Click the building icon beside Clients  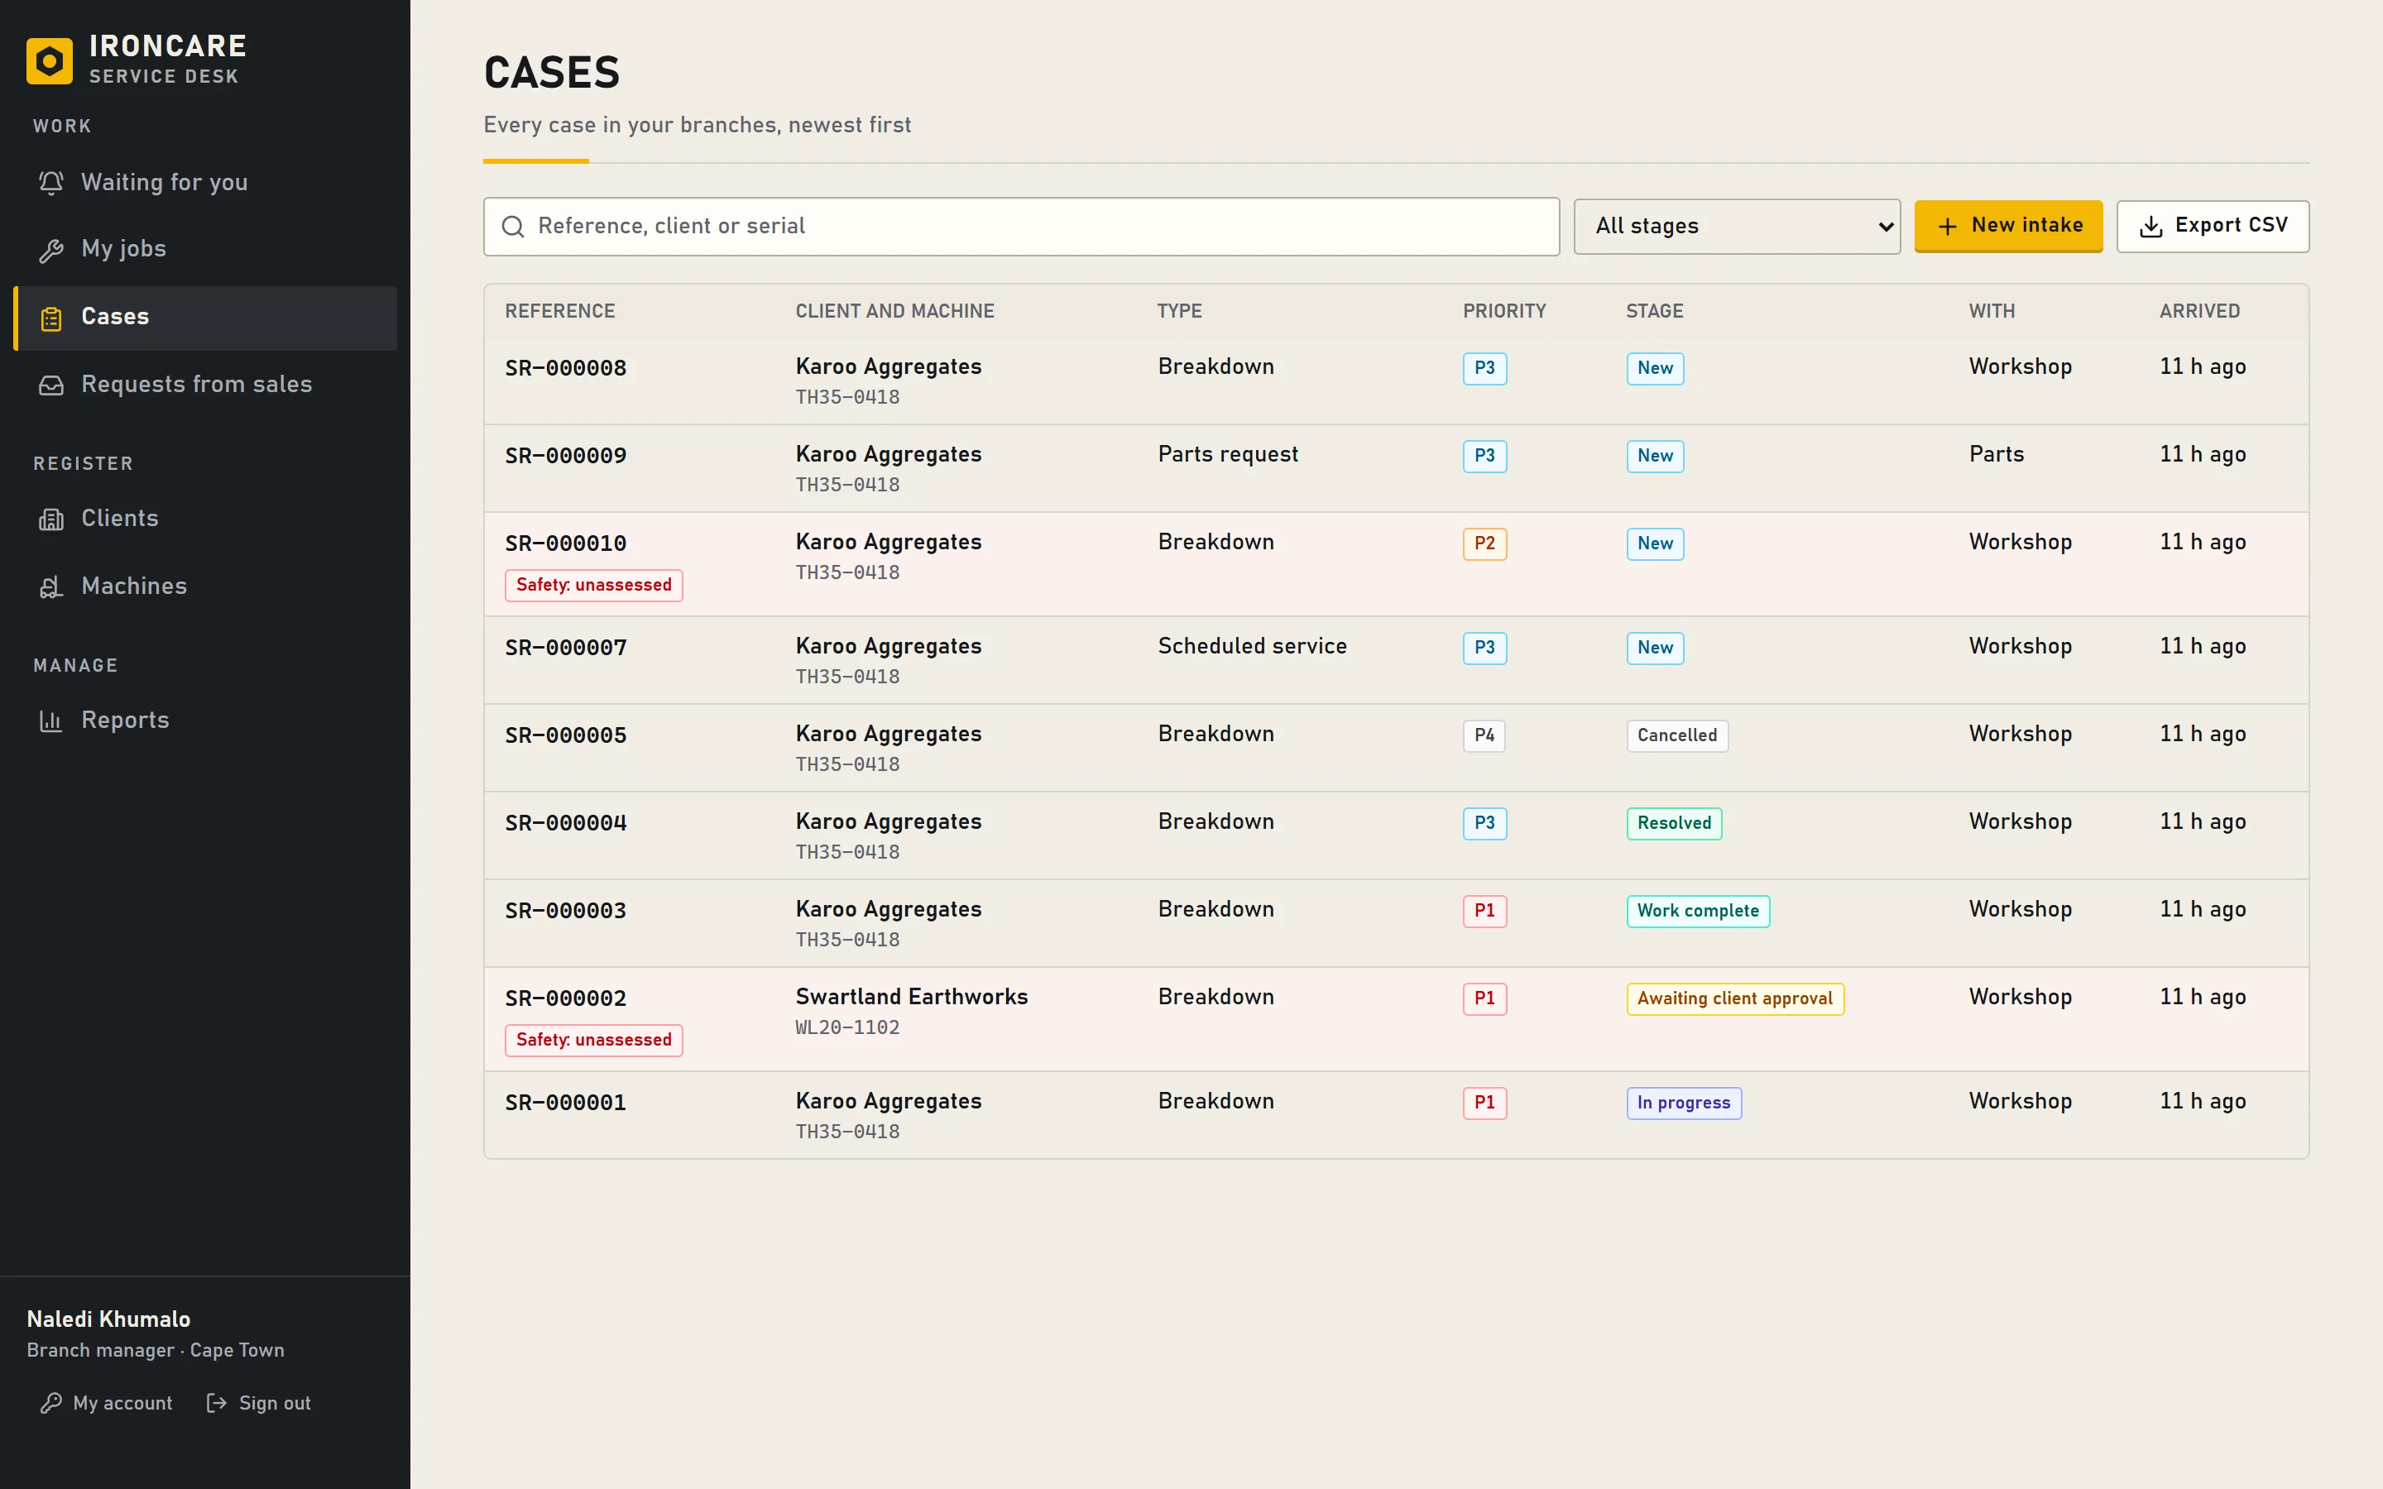tap(51, 519)
